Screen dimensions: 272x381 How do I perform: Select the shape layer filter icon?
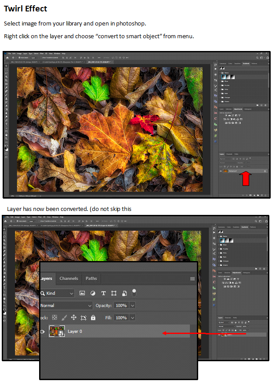pos(114,293)
